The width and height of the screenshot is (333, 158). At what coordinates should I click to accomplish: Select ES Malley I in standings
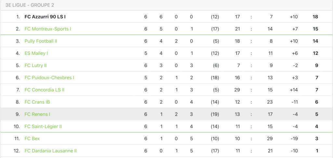[x=36, y=53]
